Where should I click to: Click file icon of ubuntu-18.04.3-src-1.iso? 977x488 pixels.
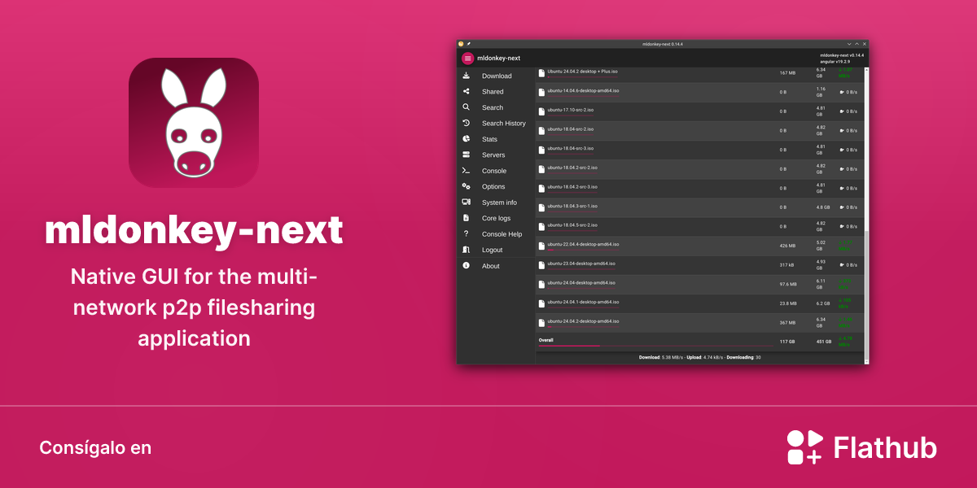point(541,207)
